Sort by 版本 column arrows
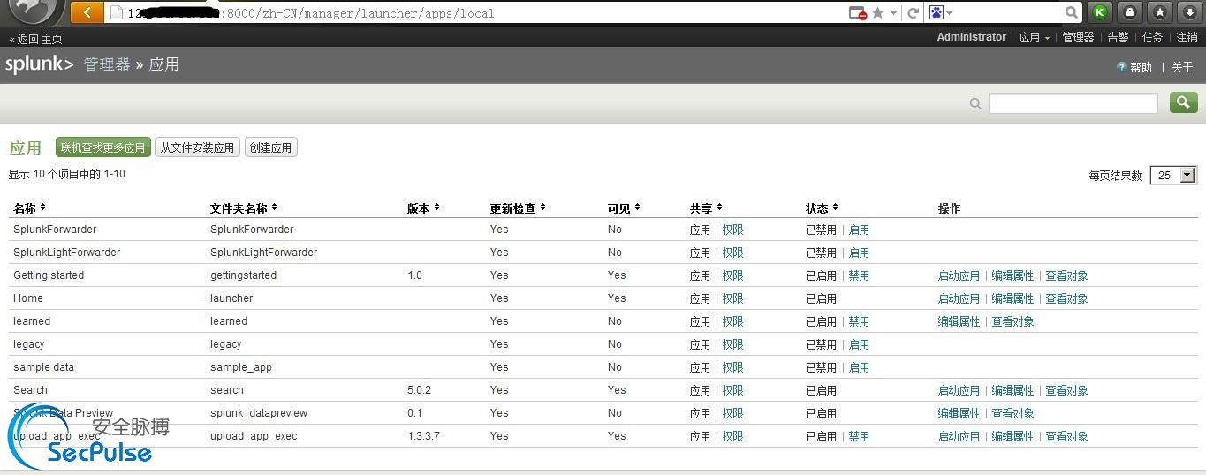 436,207
